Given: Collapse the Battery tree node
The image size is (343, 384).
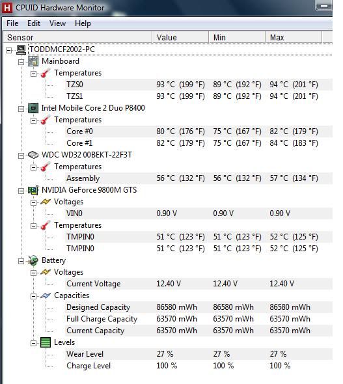Looking at the screenshot, I should pos(21,261).
